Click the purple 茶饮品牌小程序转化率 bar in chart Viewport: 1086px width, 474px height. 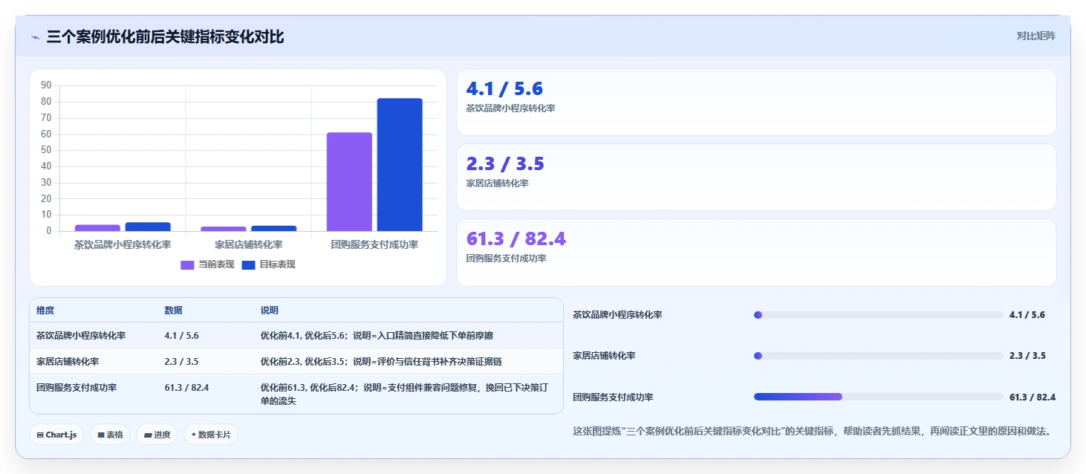pyautogui.click(x=97, y=228)
